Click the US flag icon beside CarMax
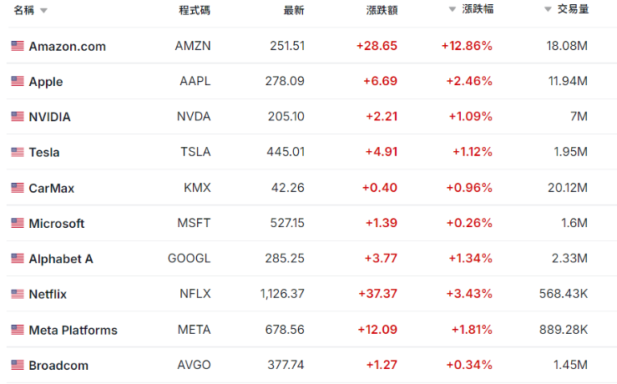Screen dimensions: 617x384 18,188
